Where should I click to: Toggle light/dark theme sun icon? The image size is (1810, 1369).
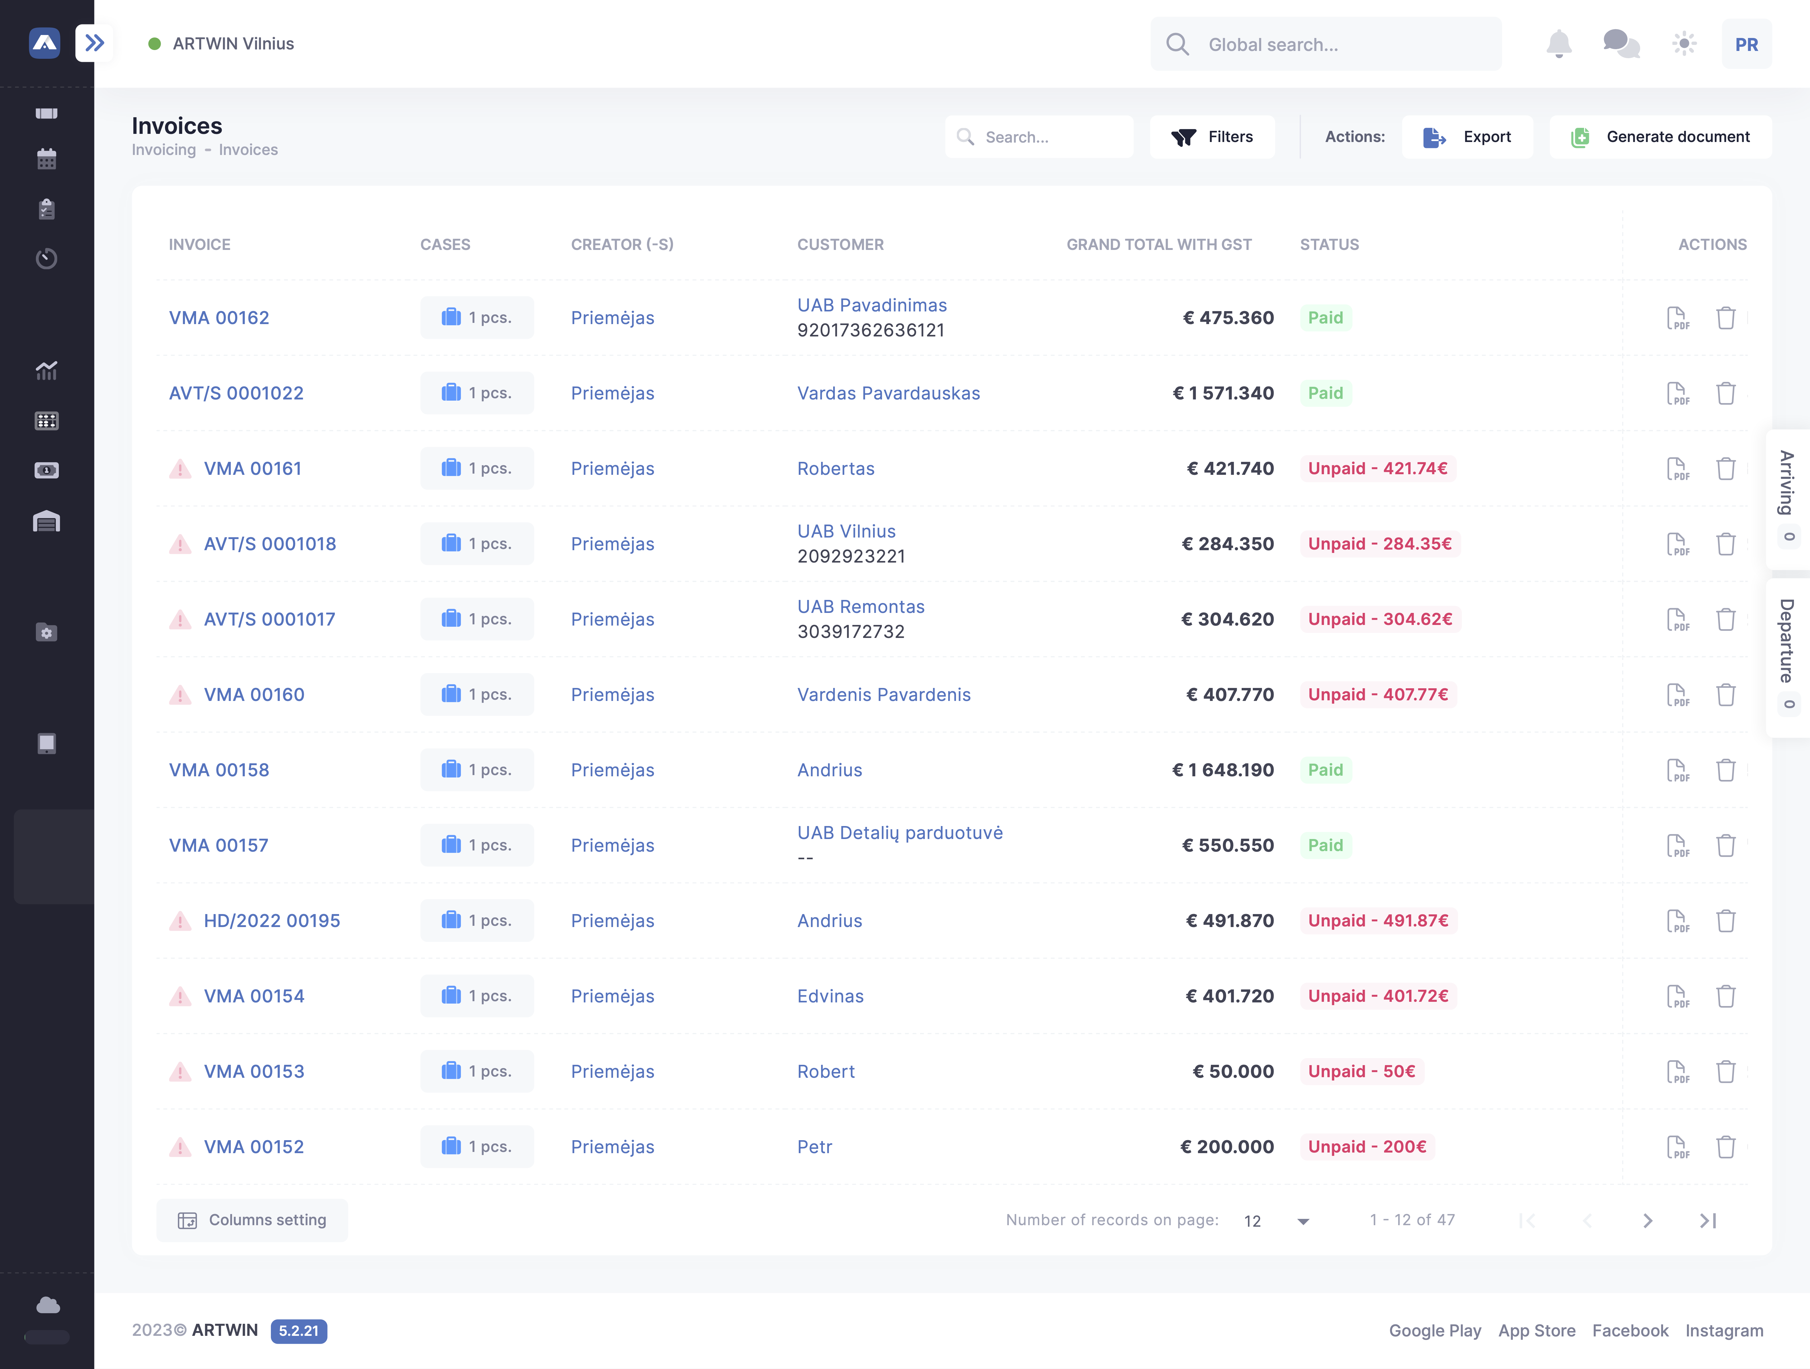pyautogui.click(x=1684, y=43)
